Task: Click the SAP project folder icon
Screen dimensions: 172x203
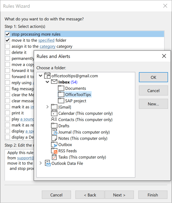Action: click(61, 101)
